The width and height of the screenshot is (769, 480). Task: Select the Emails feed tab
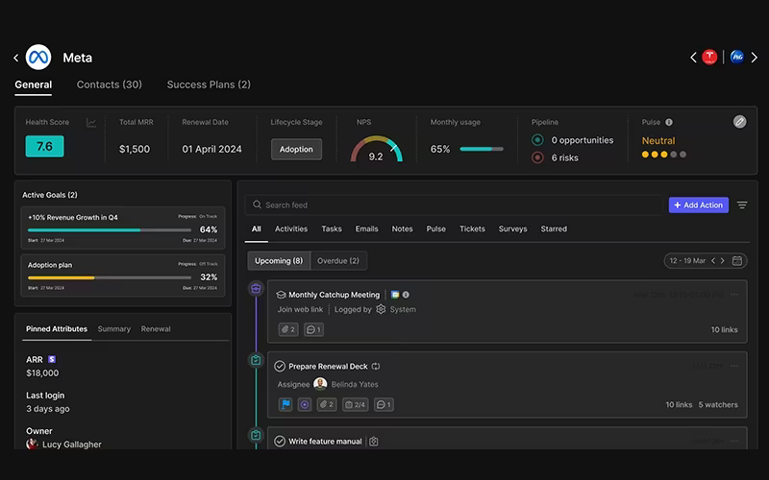pyautogui.click(x=367, y=228)
